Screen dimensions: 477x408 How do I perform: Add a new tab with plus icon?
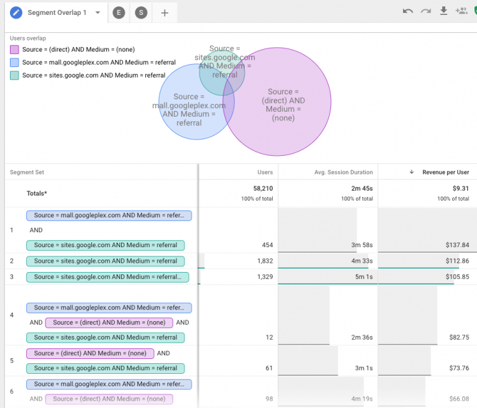point(165,13)
